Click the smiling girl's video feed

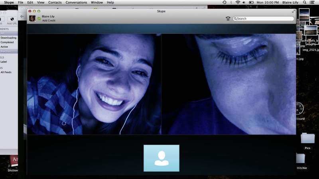[x=94, y=84]
